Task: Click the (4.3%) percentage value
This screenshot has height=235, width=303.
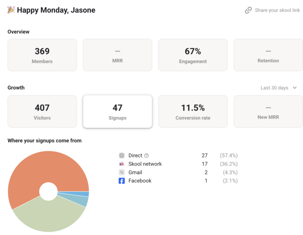Action: (230, 172)
